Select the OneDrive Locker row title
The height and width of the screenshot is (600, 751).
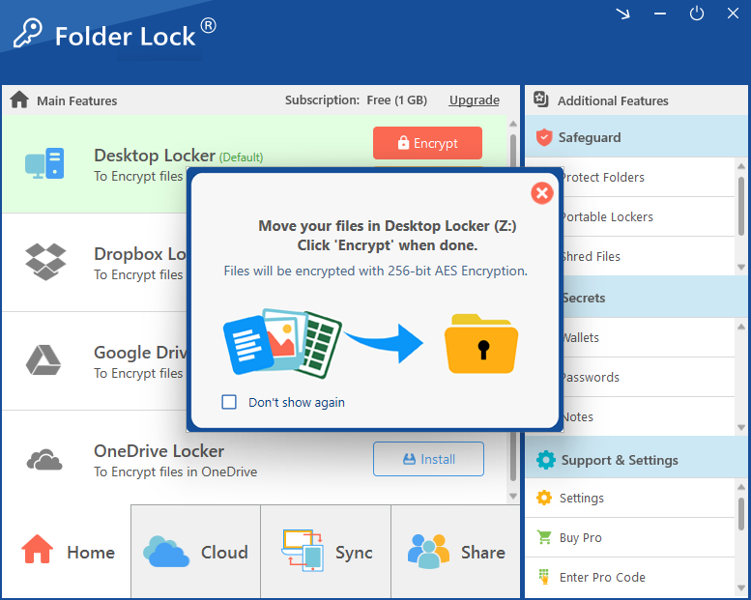(x=159, y=450)
